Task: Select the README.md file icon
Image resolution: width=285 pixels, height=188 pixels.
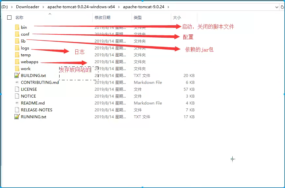Action: [17, 103]
